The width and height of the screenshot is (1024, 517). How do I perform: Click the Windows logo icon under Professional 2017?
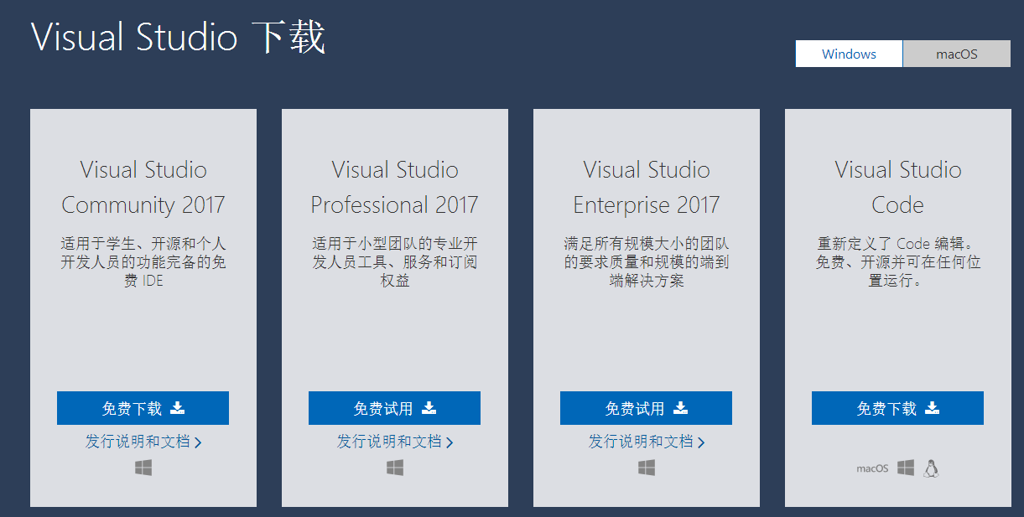click(x=395, y=468)
